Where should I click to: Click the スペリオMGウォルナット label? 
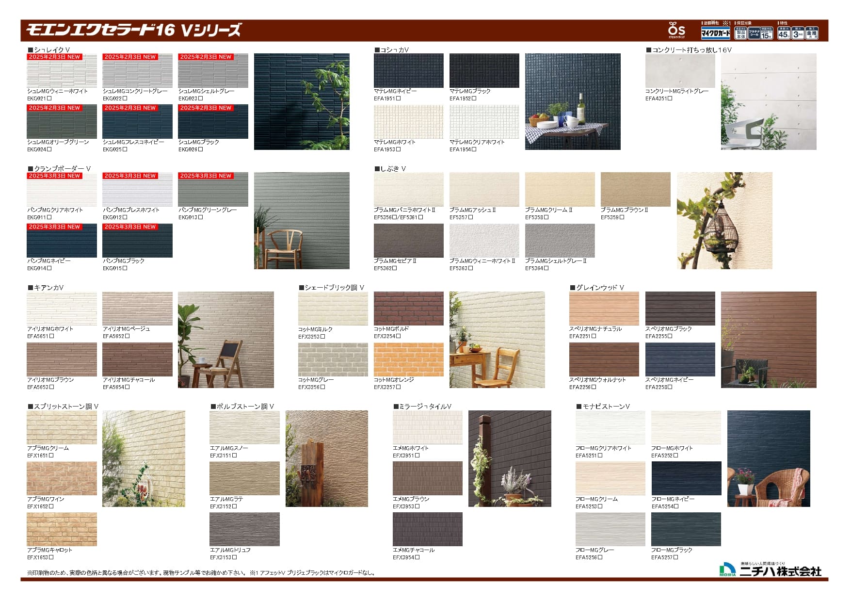click(597, 380)
